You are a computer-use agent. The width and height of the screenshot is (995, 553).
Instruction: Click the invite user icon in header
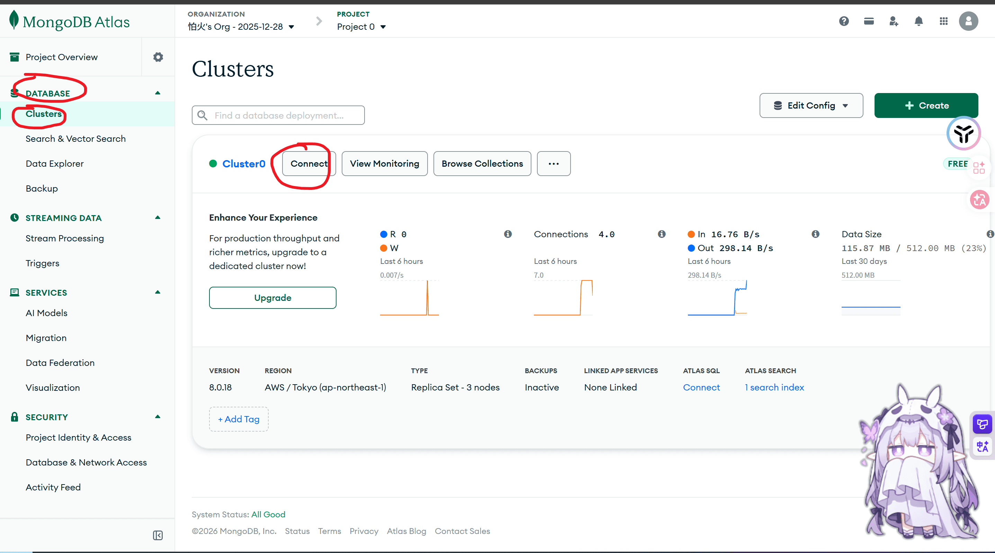click(894, 21)
